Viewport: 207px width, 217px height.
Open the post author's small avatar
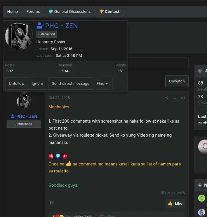coord(24,101)
